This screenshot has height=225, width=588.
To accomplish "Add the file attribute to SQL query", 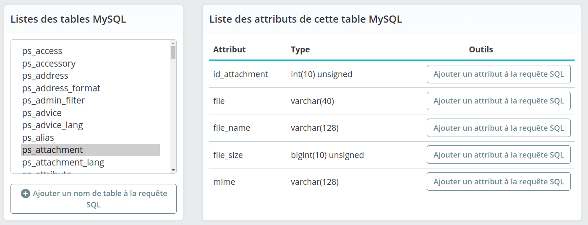I will click(x=498, y=101).
